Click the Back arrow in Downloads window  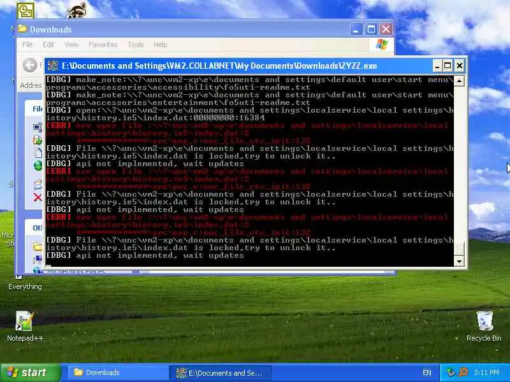(x=30, y=66)
